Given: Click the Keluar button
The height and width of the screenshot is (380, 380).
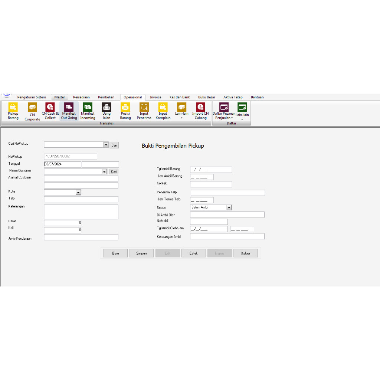Looking at the screenshot, I should pyautogui.click(x=246, y=253).
